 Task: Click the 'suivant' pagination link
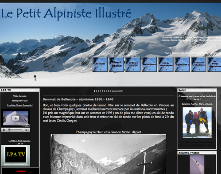pos(116,91)
